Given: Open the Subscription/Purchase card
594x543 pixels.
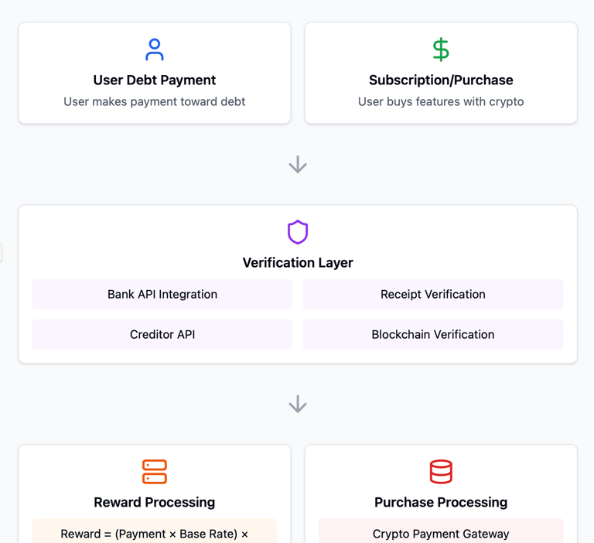Looking at the screenshot, I should pos(441,73).
